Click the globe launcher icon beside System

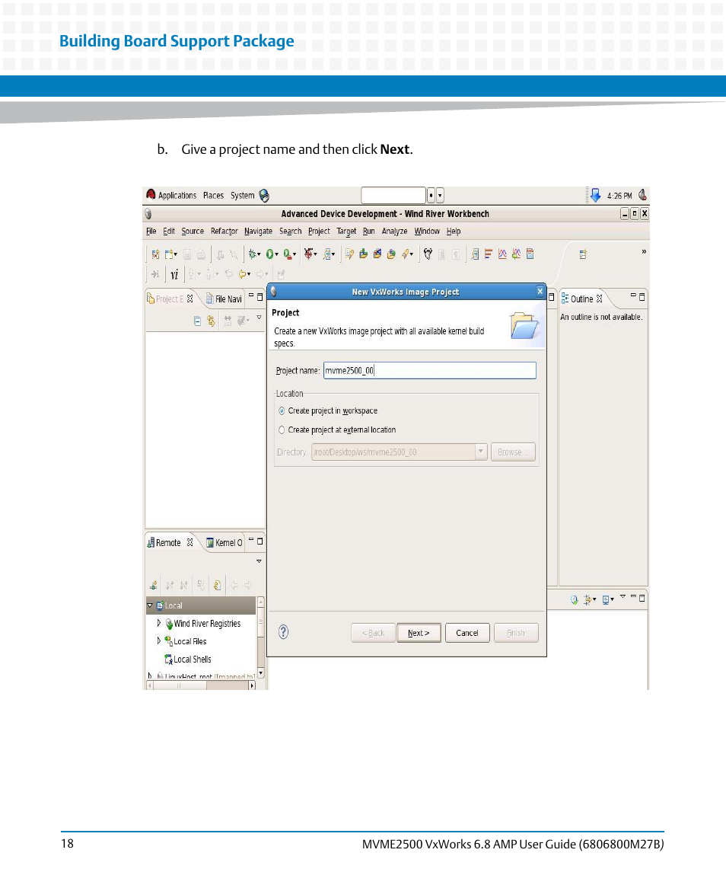pos(265,195)
